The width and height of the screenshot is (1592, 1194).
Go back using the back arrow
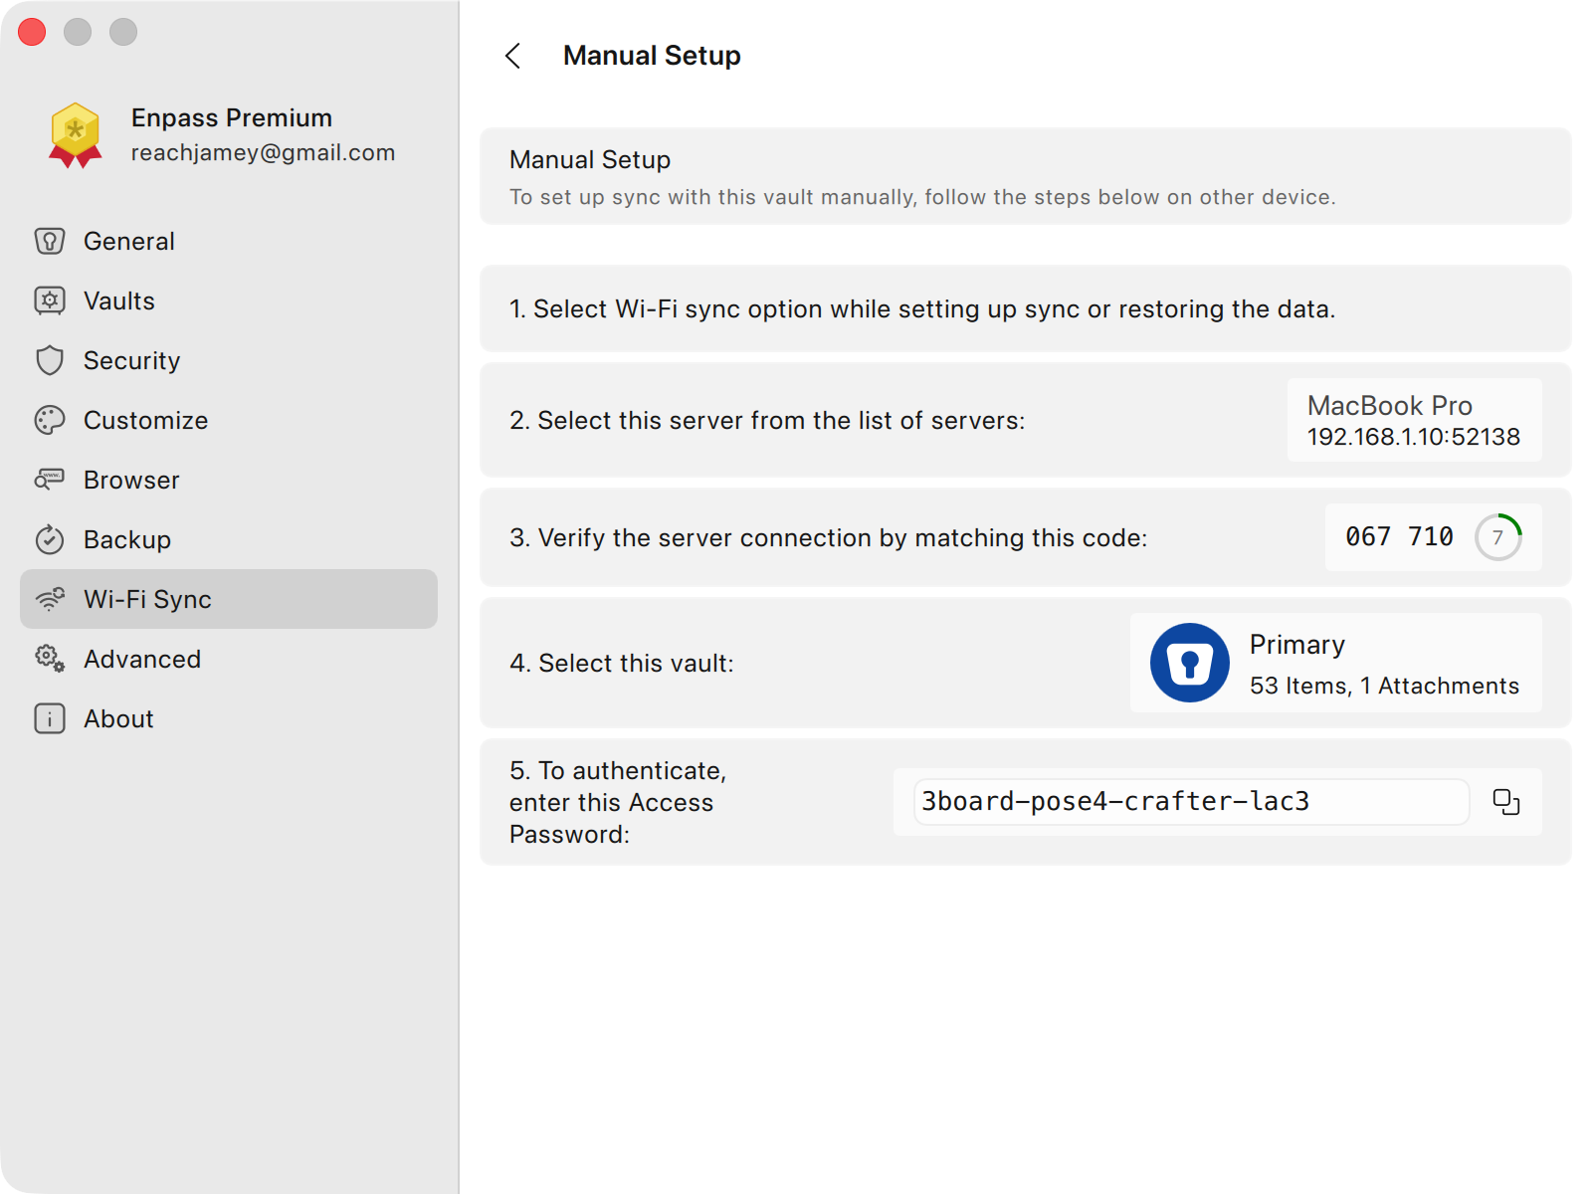point(513,56)
